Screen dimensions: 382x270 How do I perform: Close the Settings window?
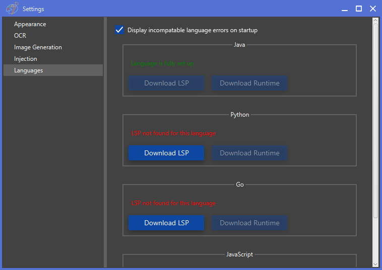[373, 9]
